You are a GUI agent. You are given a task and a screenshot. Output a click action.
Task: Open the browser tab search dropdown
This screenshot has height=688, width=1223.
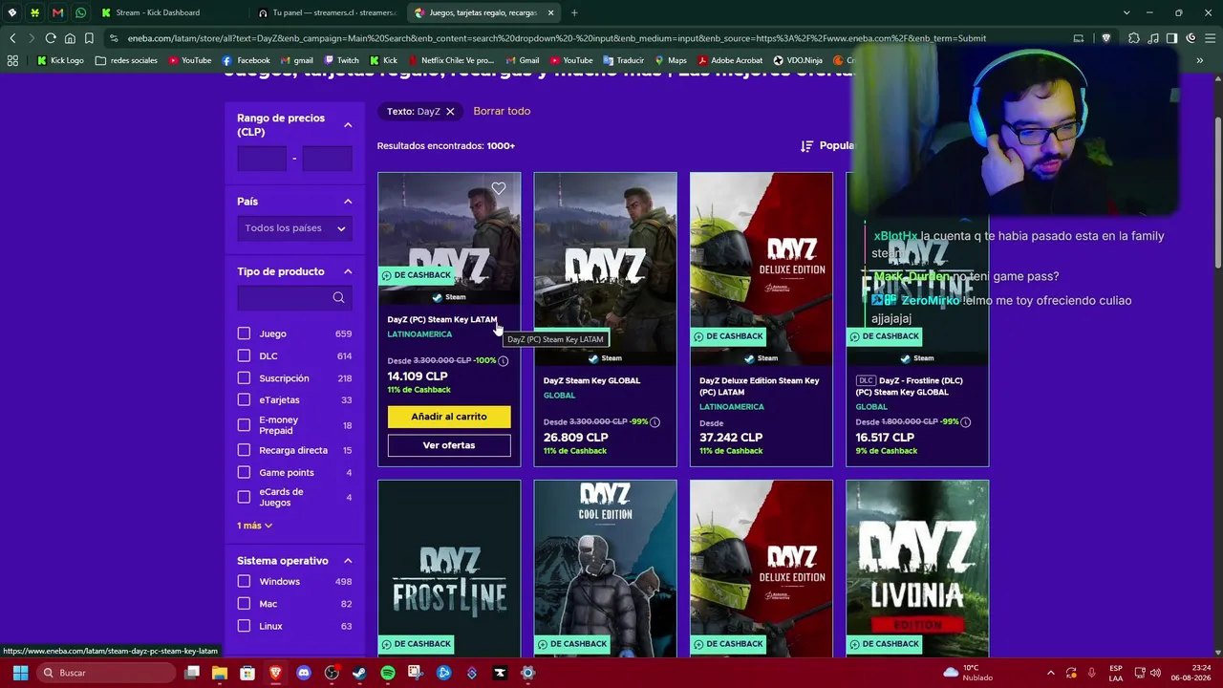pos(1126,12)
